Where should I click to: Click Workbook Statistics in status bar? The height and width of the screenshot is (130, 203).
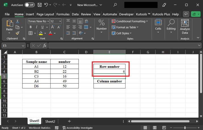39,128
